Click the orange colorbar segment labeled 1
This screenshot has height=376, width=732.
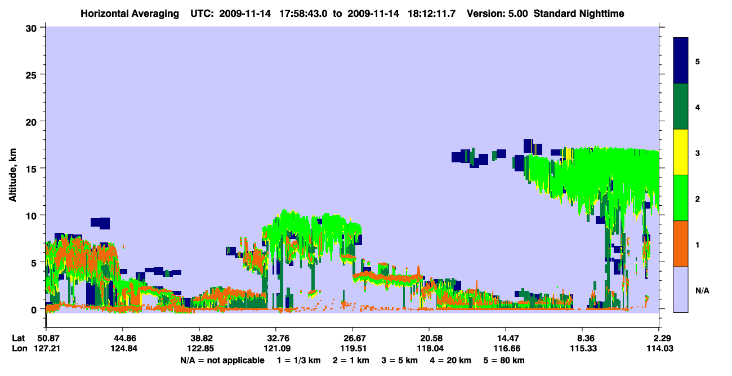point(681,244)
